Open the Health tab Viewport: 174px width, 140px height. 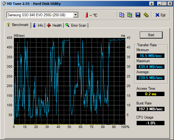tap(54, 25)
